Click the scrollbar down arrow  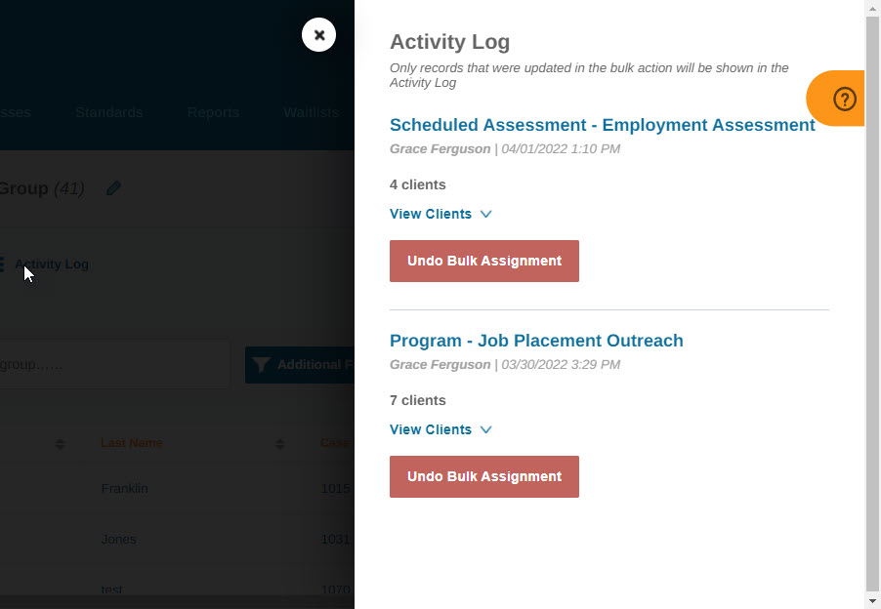872,601
